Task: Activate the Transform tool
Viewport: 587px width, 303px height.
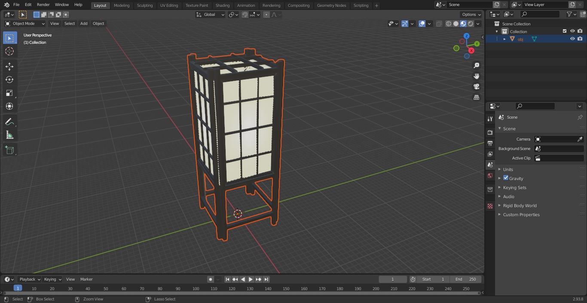Action: [x=9, y=106]
